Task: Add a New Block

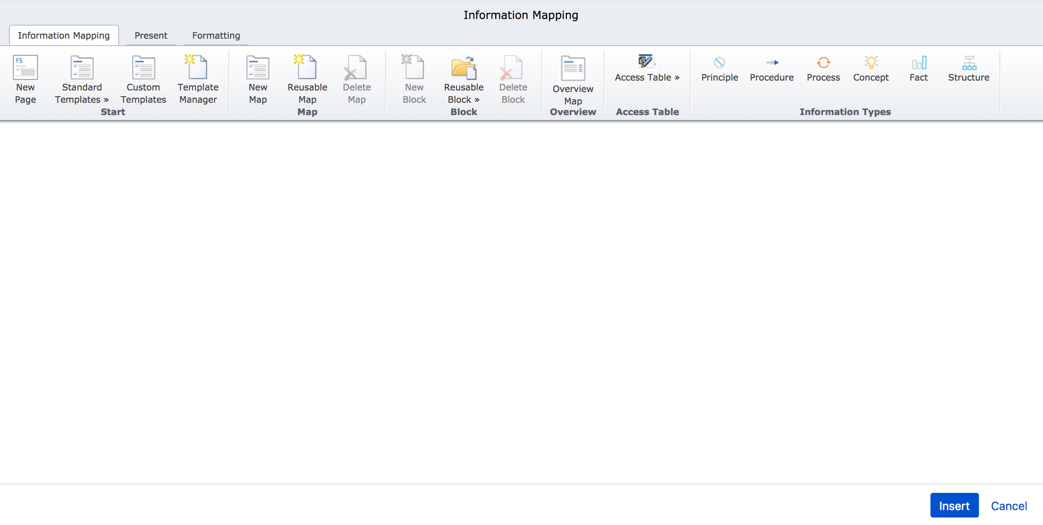Action: coord(414,79)
